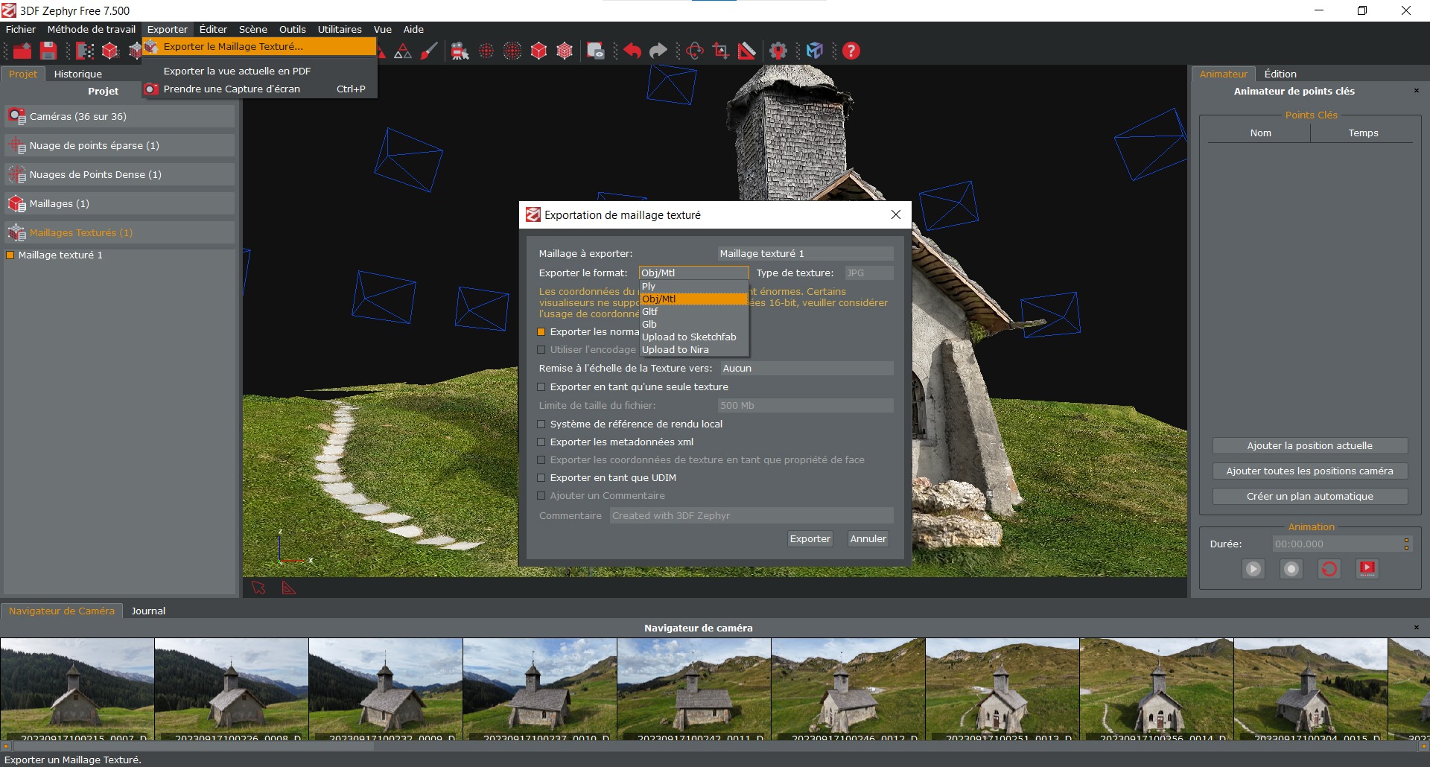Click the red undo arrow
This screenshot has width=1430, height=767.
point(632,51)
